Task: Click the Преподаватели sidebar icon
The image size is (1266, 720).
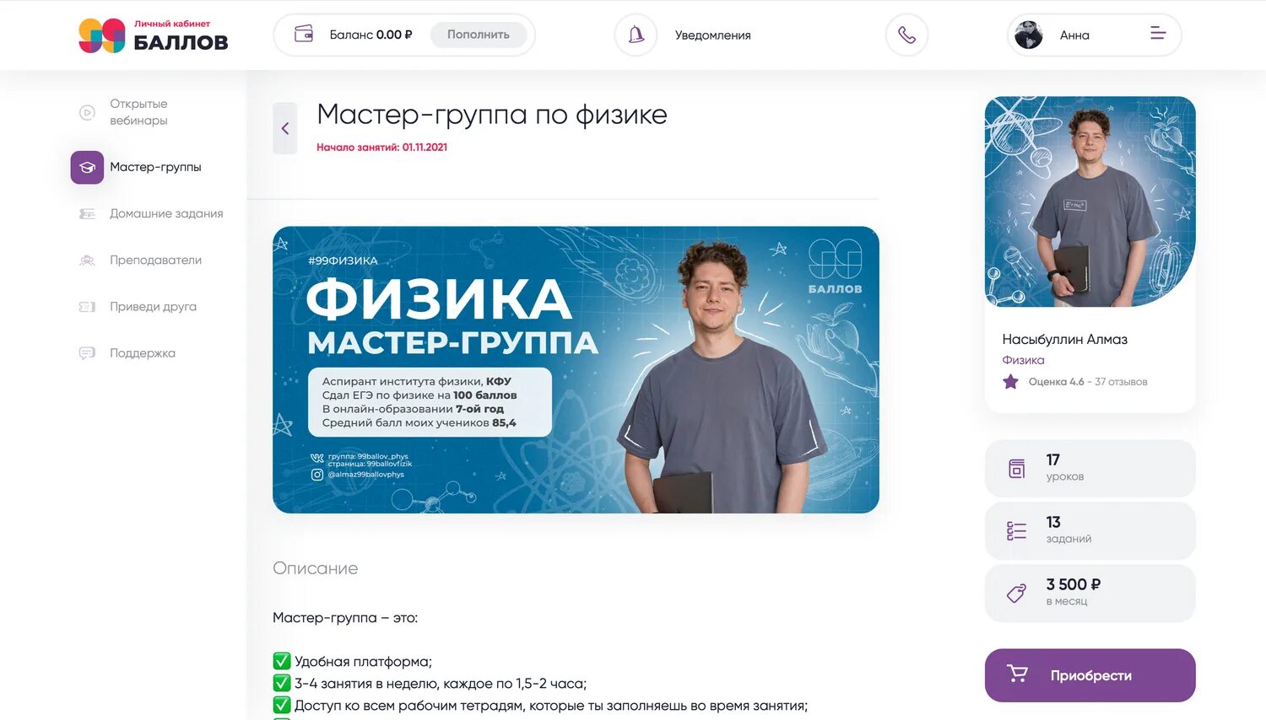Action: (87, 260)
